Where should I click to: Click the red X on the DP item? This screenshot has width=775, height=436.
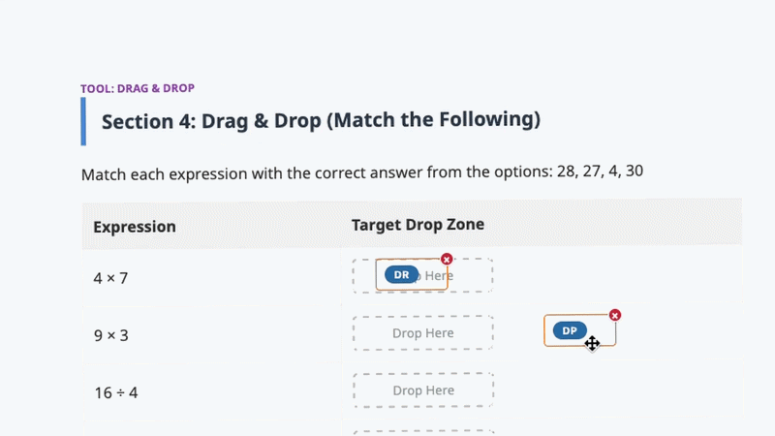(615, 315)
